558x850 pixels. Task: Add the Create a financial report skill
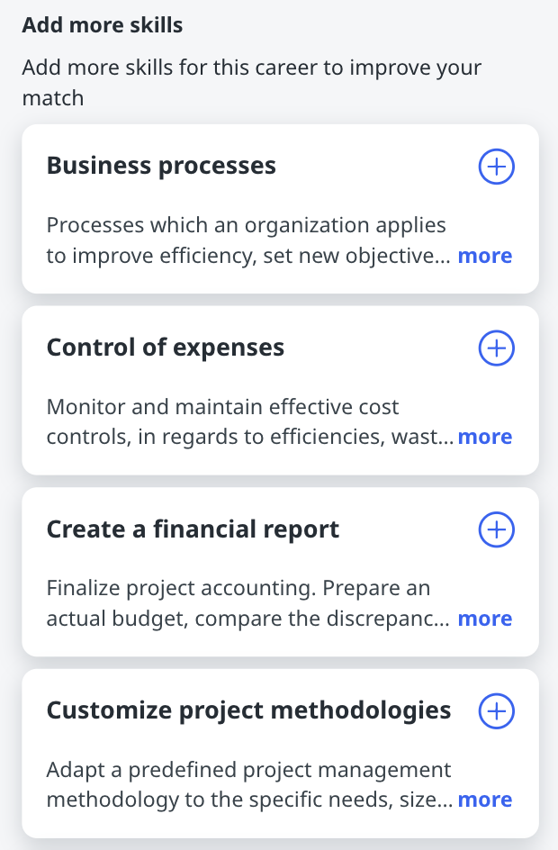pyautogui.click(x=496, y=529)
